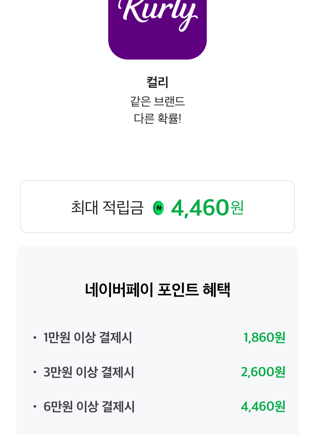315x435 pixels.
Task: Click the 4,460원 amount in the 6만원 row
Action: click(263, 406)
